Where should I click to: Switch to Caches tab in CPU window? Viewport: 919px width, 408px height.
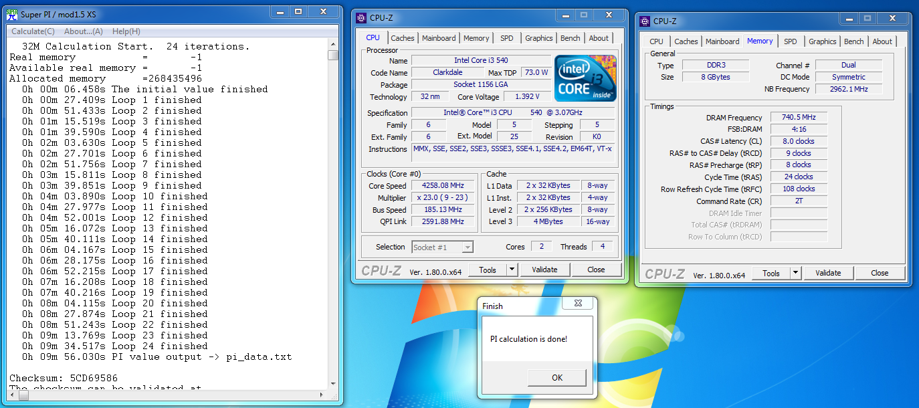(403, 38)
